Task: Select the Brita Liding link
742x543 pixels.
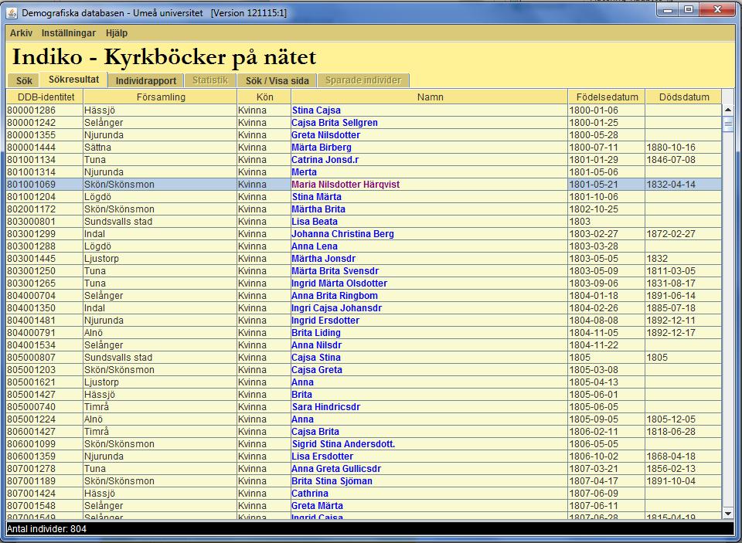Action: point(316,332)
